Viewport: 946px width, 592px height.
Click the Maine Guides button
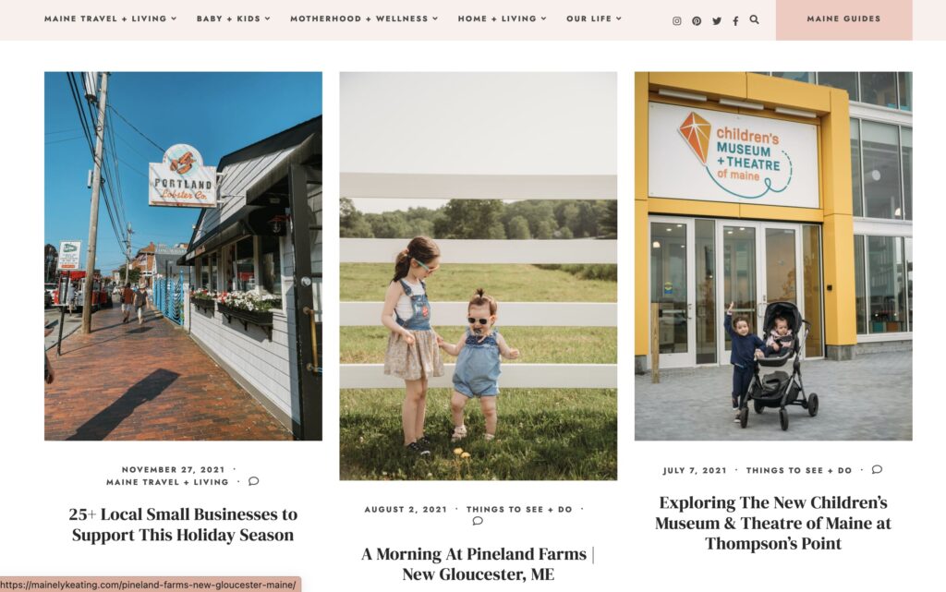(844, 19)
